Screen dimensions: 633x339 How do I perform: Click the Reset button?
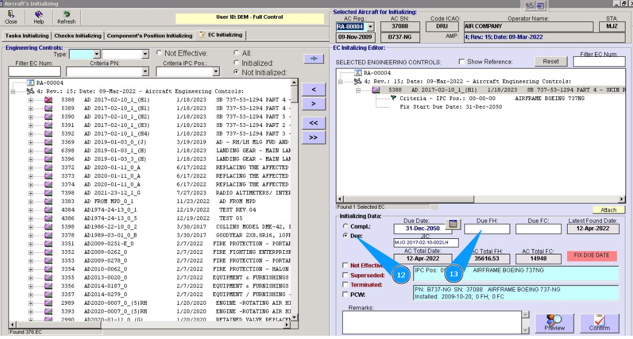(x=550, y=62)
